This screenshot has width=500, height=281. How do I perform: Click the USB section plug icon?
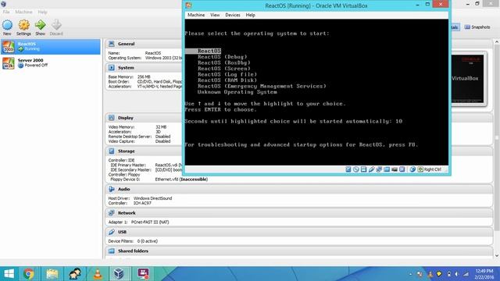tap(111, 232)
